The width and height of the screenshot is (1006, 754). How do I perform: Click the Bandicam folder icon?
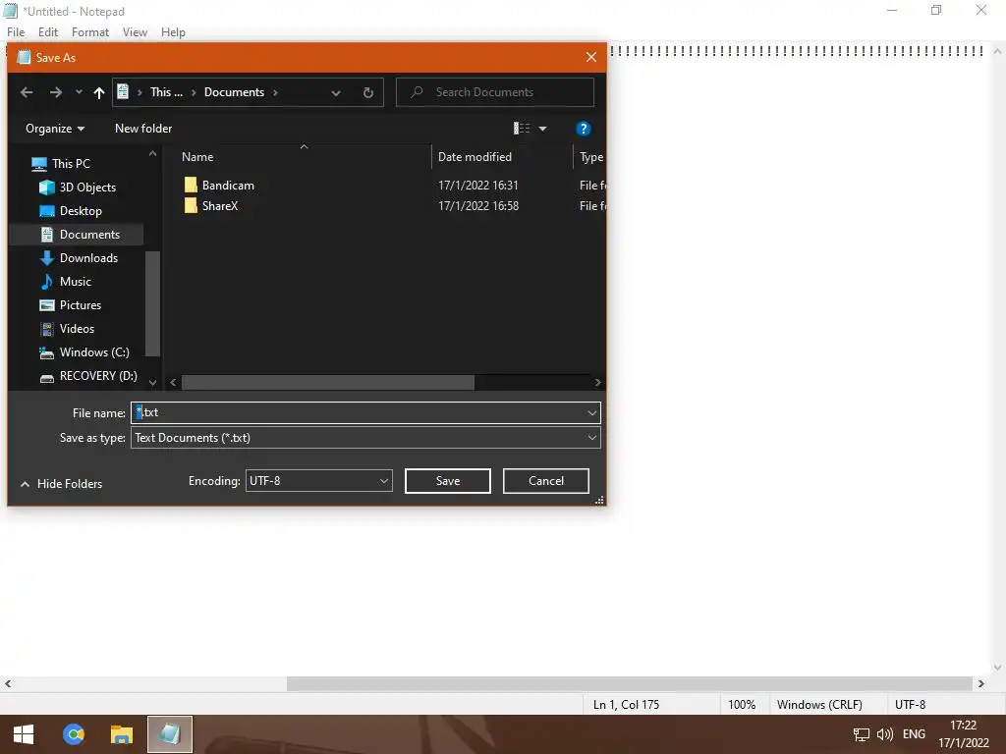191,186
